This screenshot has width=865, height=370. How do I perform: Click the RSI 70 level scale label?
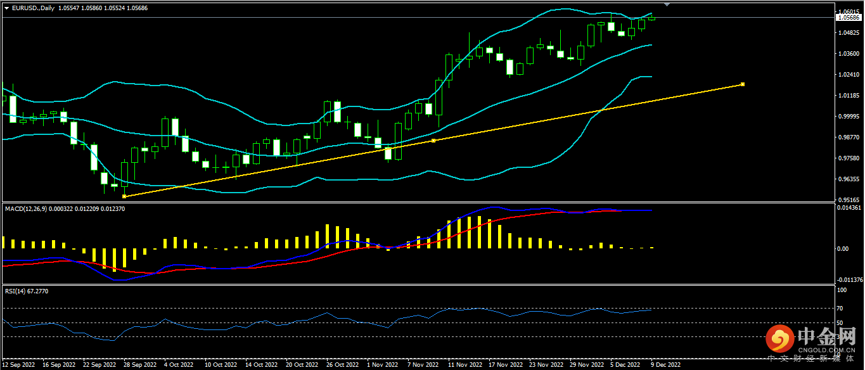pyautogui.click(x=840, y=309)
